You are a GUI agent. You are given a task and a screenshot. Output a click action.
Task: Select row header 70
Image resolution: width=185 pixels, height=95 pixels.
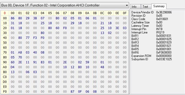(5, 52)
